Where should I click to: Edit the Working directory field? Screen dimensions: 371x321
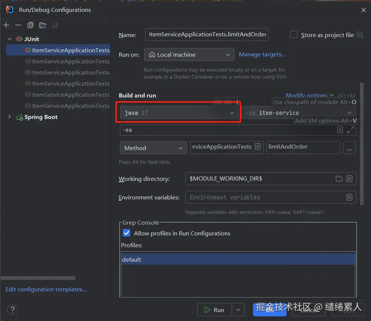260,179
